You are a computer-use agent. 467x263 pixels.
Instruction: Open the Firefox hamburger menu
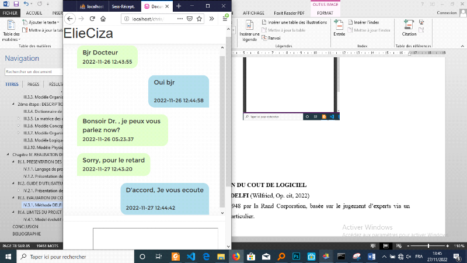tap(225, 19)
